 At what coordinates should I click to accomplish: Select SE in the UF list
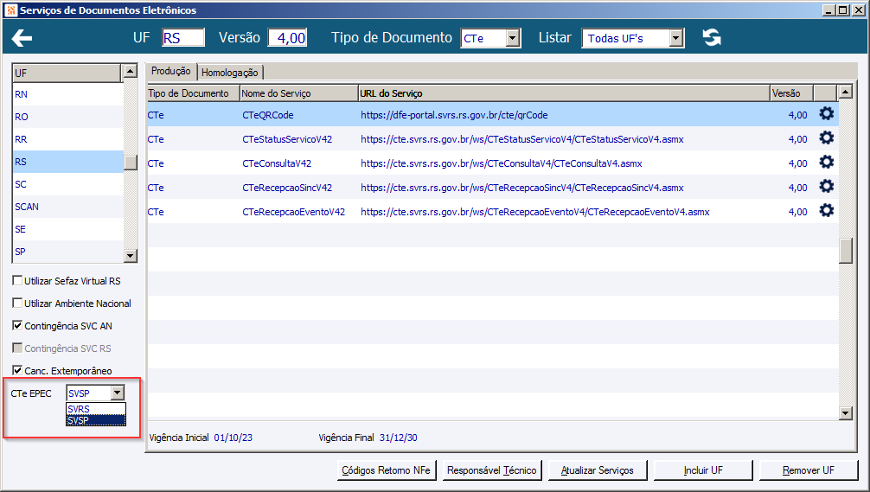[x=67, y=229]
